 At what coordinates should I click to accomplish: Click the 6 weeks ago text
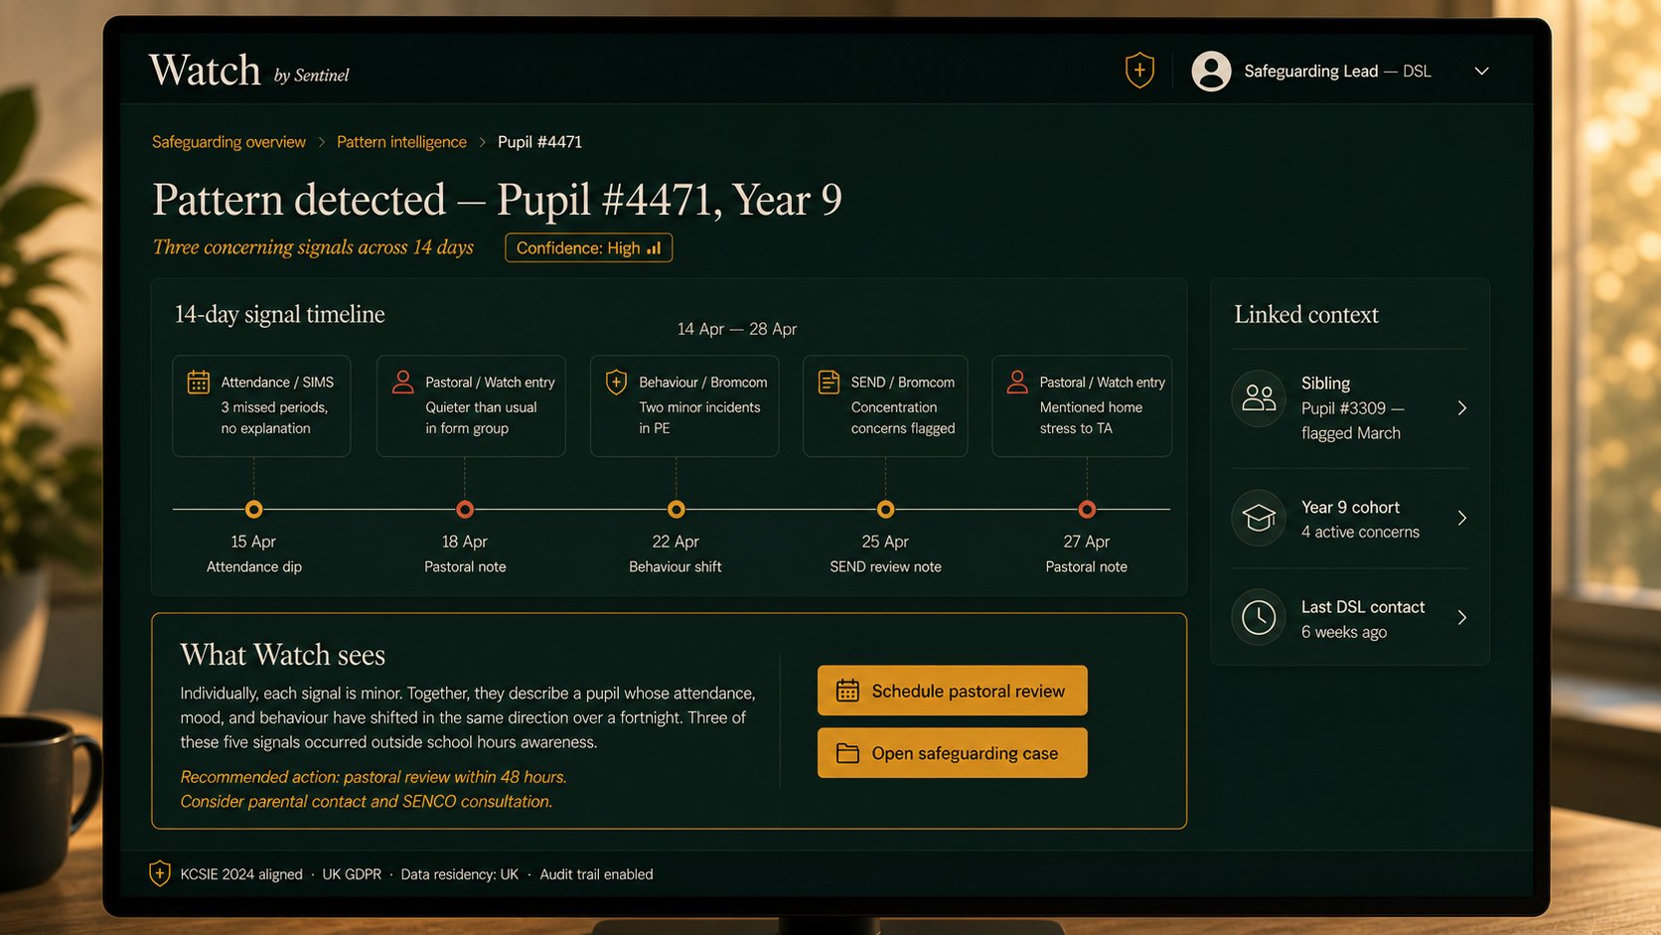(1344, 632)
